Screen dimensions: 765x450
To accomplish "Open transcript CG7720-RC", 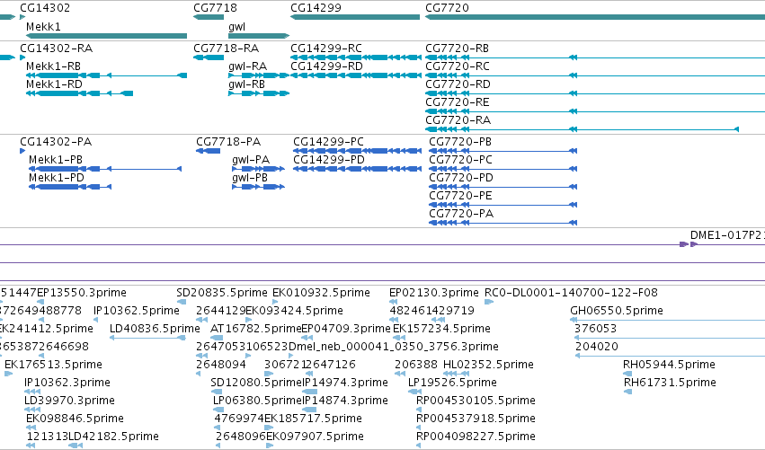I will click(458, 66).
